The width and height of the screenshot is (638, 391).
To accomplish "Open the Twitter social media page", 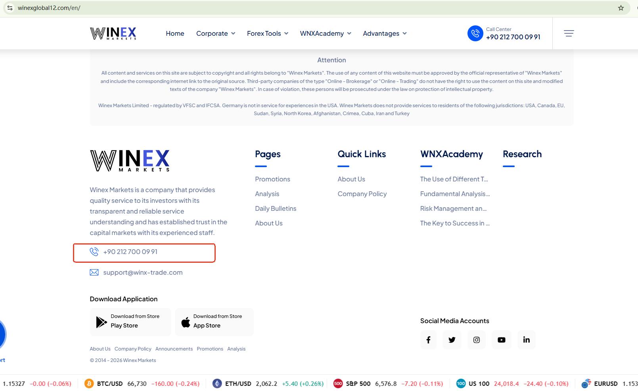I will [x=452, y=340].
